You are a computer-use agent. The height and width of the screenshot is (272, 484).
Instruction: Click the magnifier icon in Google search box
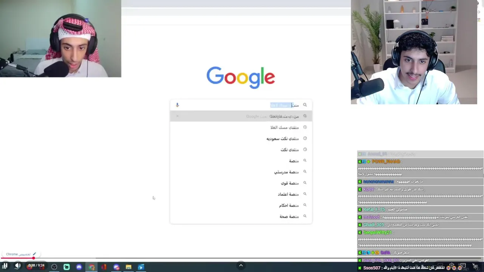(305, 105)
